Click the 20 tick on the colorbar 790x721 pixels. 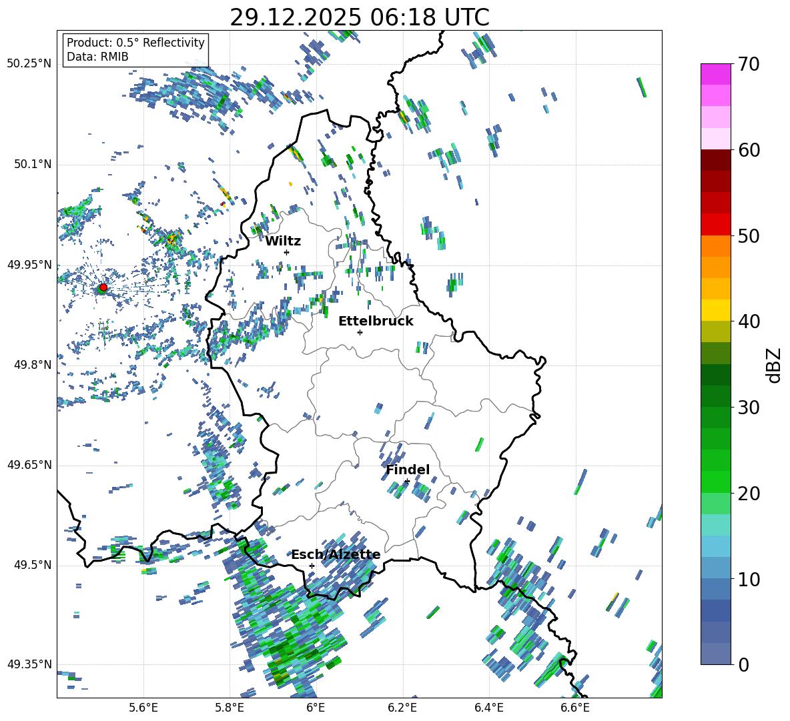pos(749,494)
